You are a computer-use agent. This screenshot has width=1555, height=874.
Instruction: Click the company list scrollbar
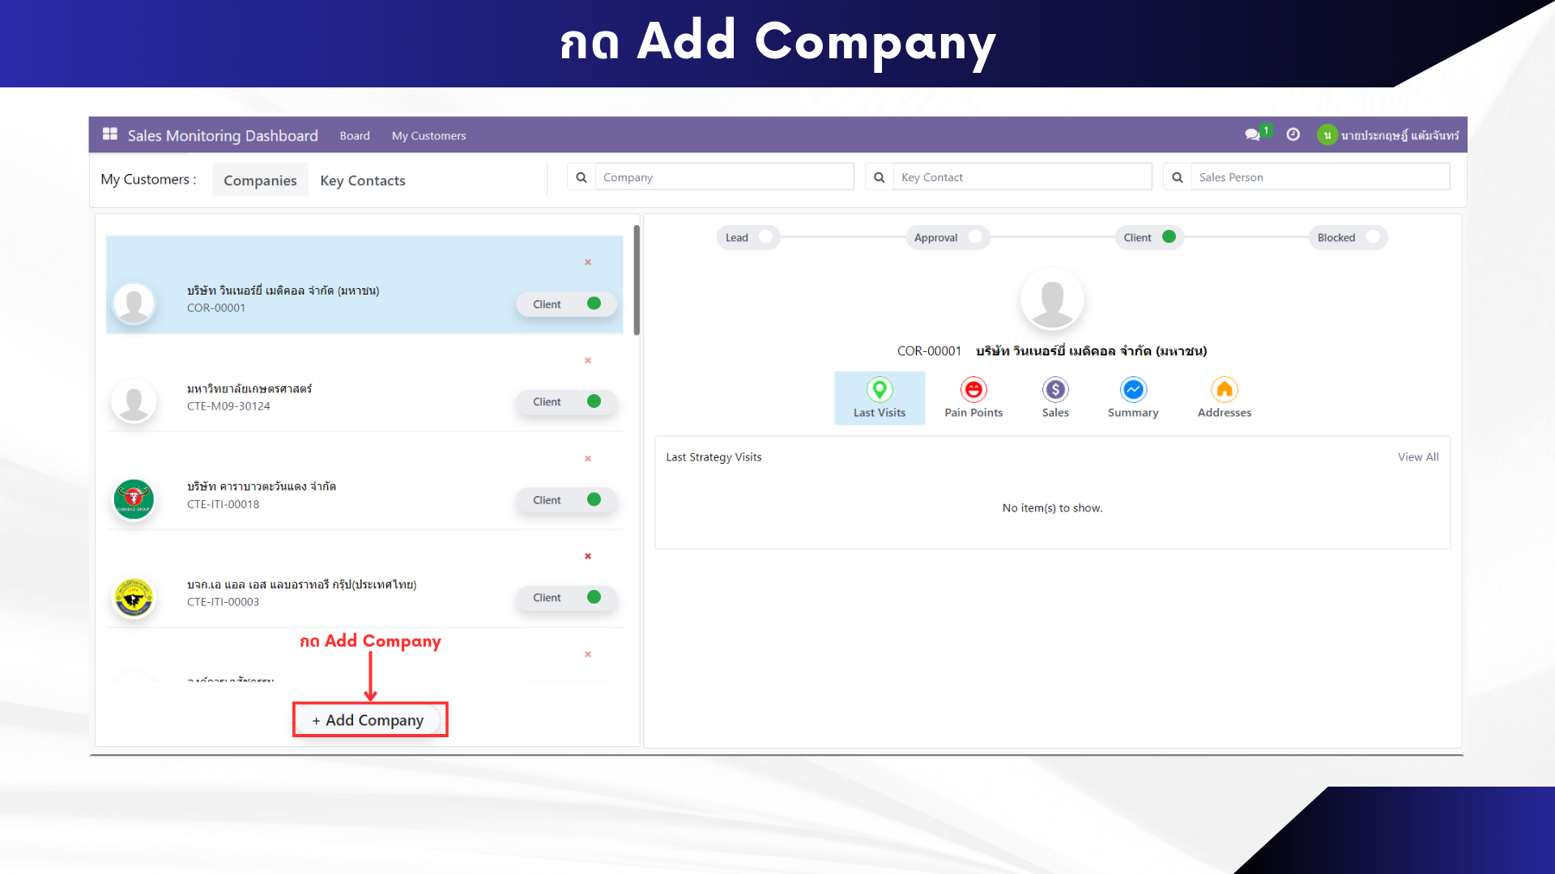(x=637, y=280)
